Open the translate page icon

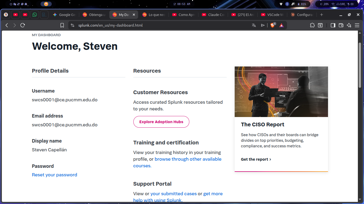pos(254,25)
